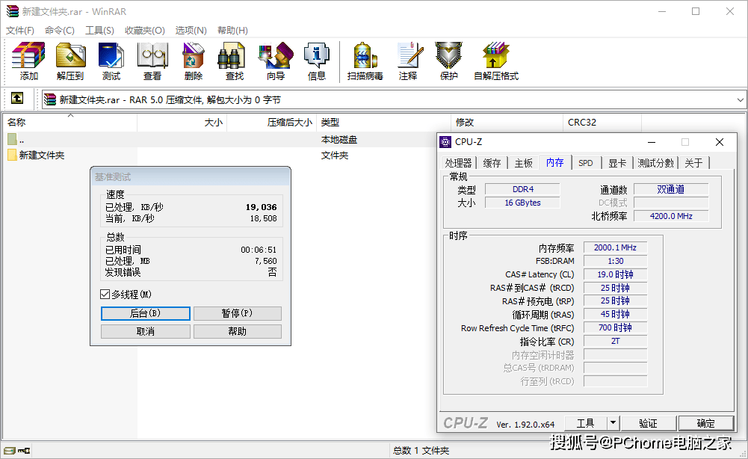Screen dimensions: 748x459
Task: Switch to CPU-Z 主板 tab
Action: click(523, 163)
